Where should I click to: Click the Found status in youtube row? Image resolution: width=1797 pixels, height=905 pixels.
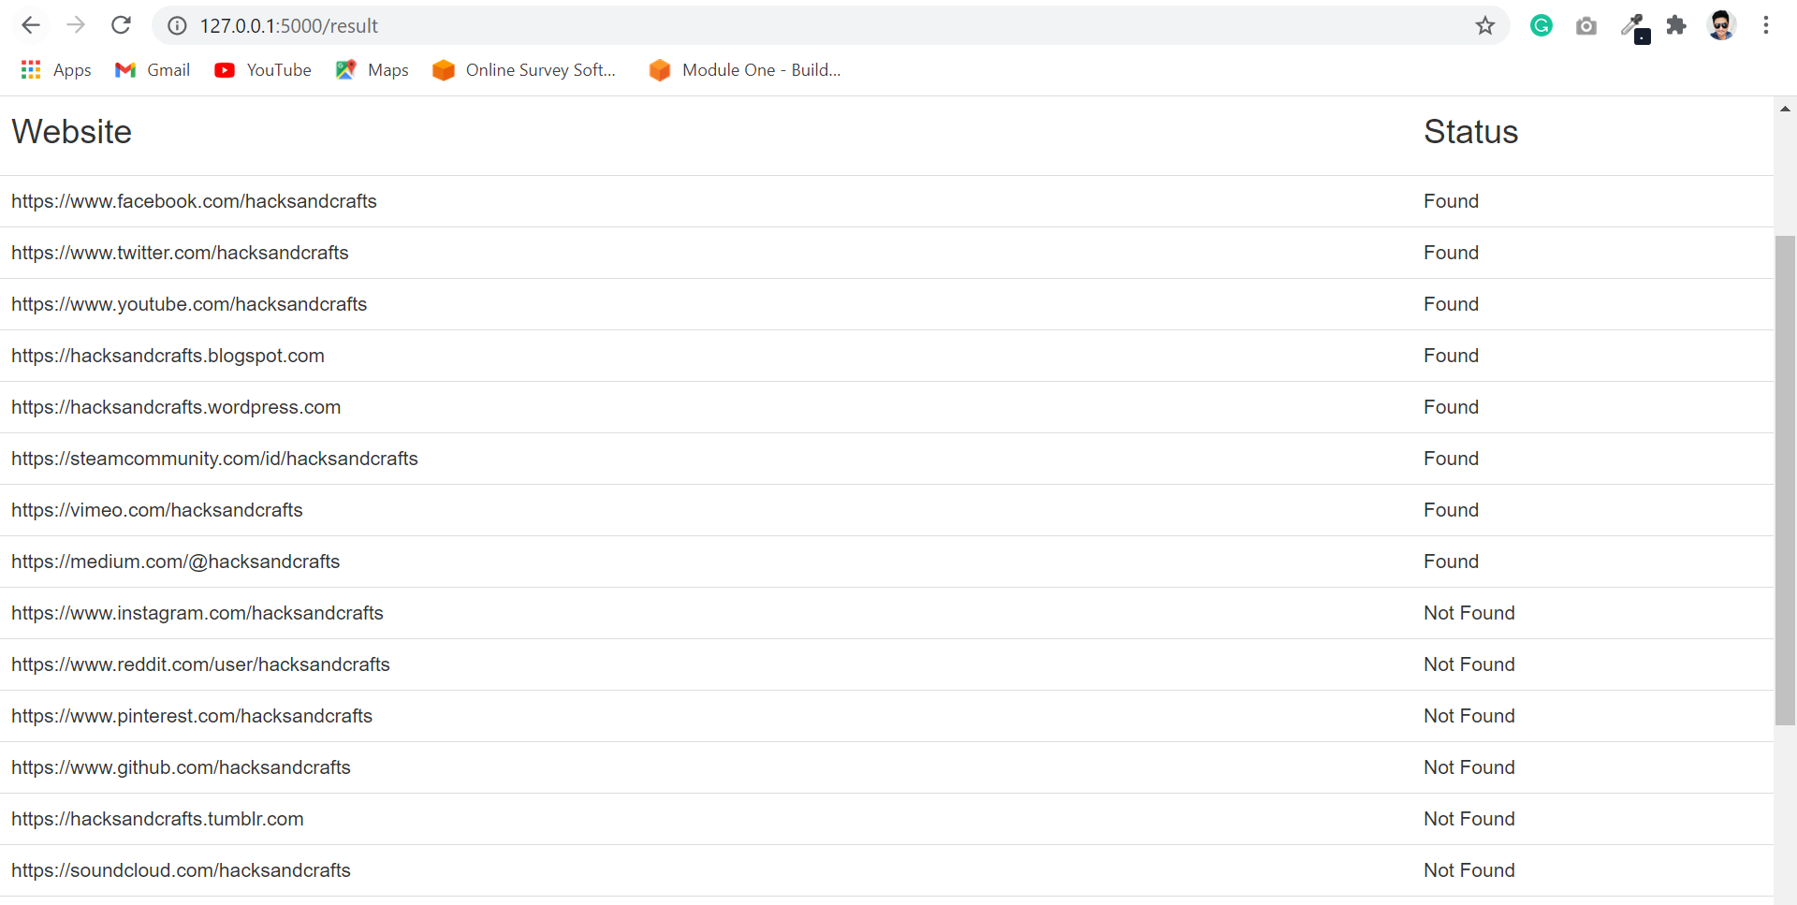[1452, 304]
